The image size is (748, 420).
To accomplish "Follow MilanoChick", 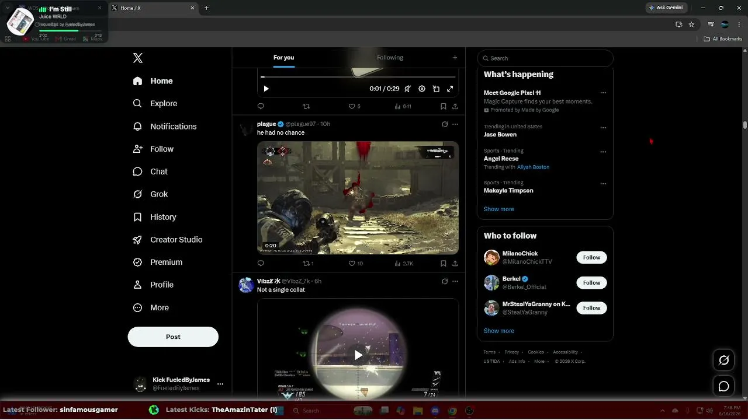I will point(591,257).
